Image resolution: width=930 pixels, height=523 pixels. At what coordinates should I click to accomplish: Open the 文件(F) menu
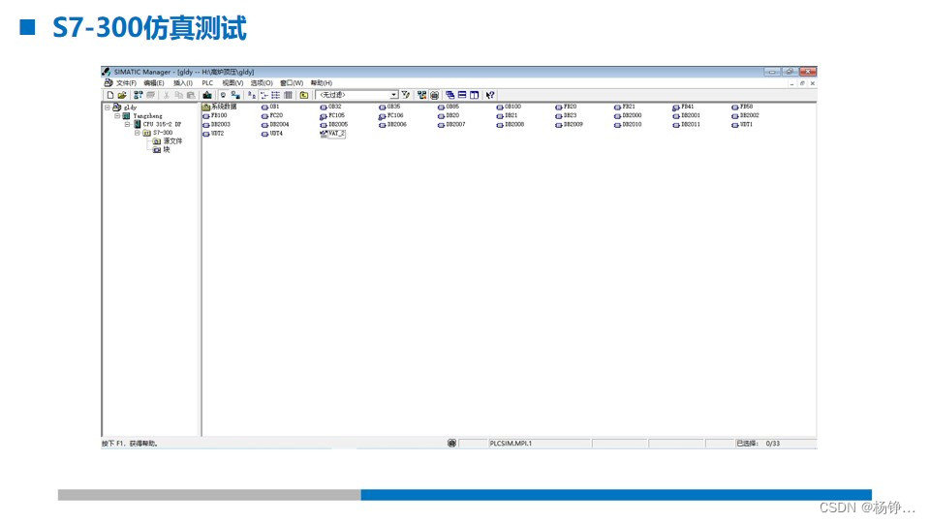126,83
